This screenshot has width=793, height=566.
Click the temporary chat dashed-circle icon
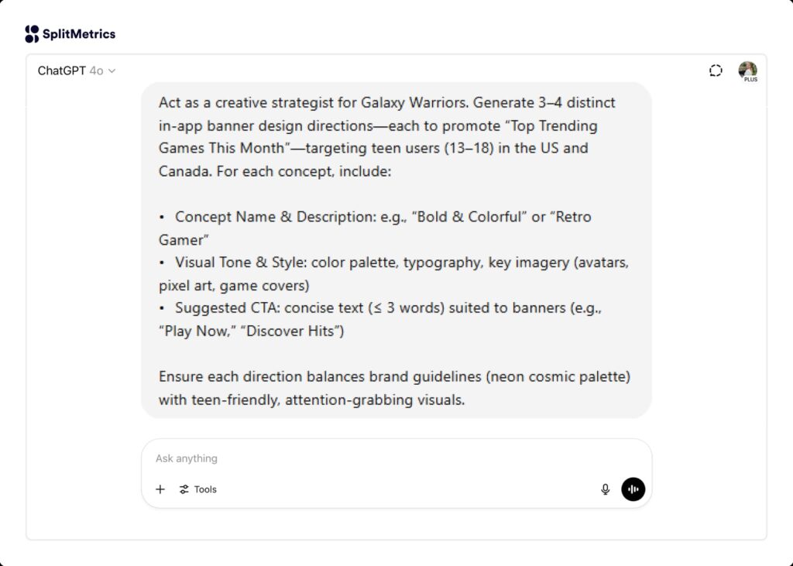click(x=714, y=70)
